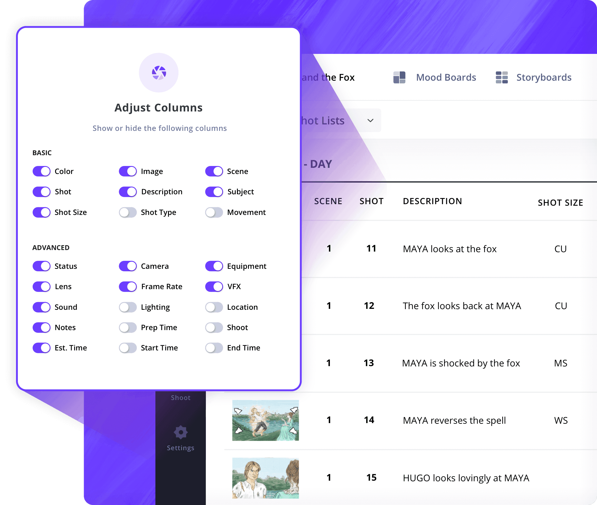Toggle the Status column switch
The image size is (597, 505).
click(42, 266)
